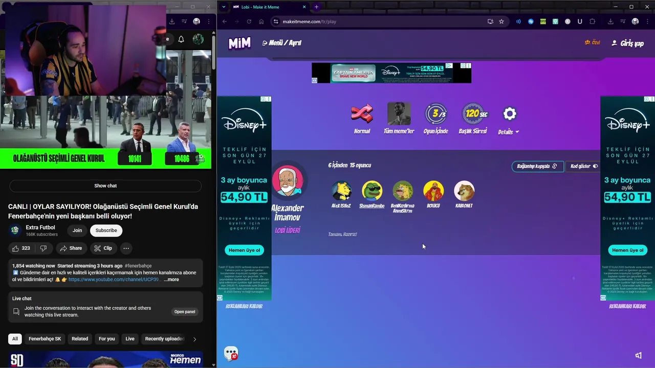Open the tab search dropdown in Chrome
Viewport: 655px width, 368px height.
point(224,7)
